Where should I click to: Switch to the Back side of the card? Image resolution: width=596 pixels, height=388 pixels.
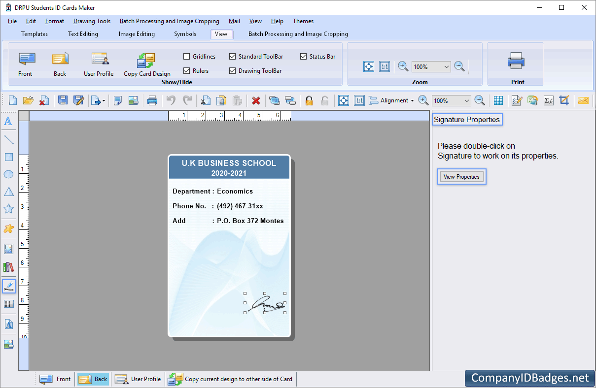click(x=93, y=379)
